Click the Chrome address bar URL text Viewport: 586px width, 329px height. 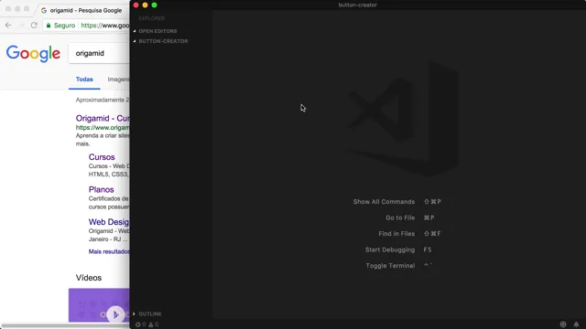pyautogui.click(x=105, y=26)
